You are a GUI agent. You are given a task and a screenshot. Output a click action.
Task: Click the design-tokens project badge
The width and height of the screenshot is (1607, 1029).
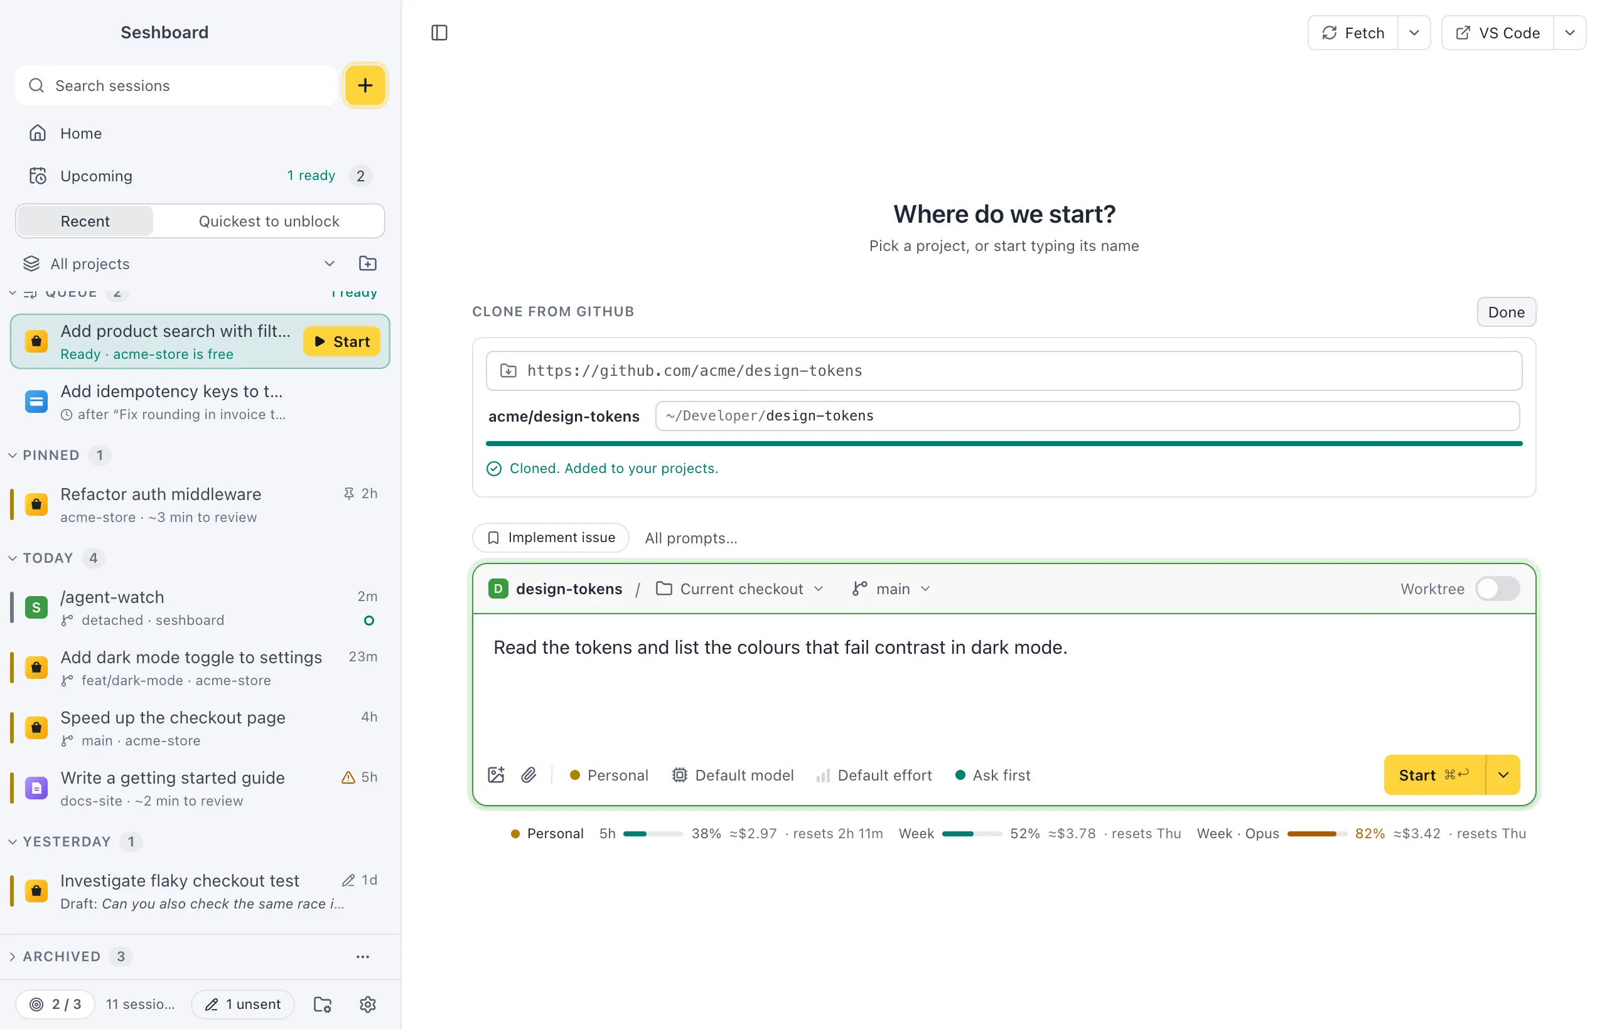pyautogui.click(x=498, y=589)
